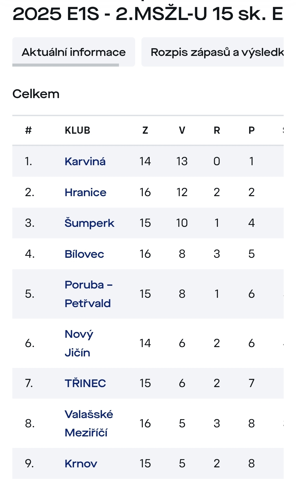Image resolution: width=296 pixels, height=489 pixels.
Task: Click the P losses column header
Action: click(252, 130)
